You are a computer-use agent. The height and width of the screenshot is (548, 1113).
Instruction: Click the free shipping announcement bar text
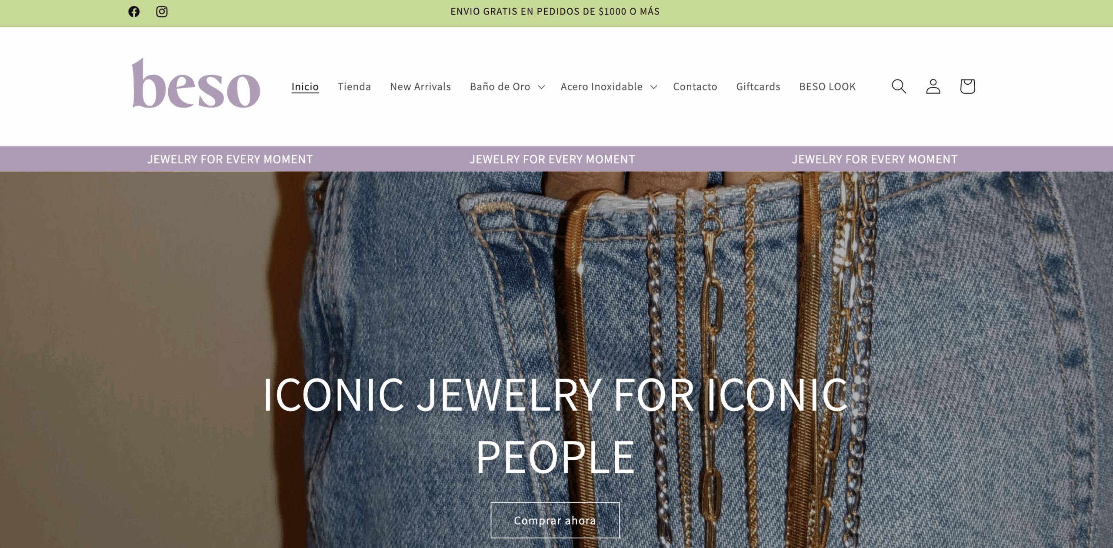tap(555, 12)
